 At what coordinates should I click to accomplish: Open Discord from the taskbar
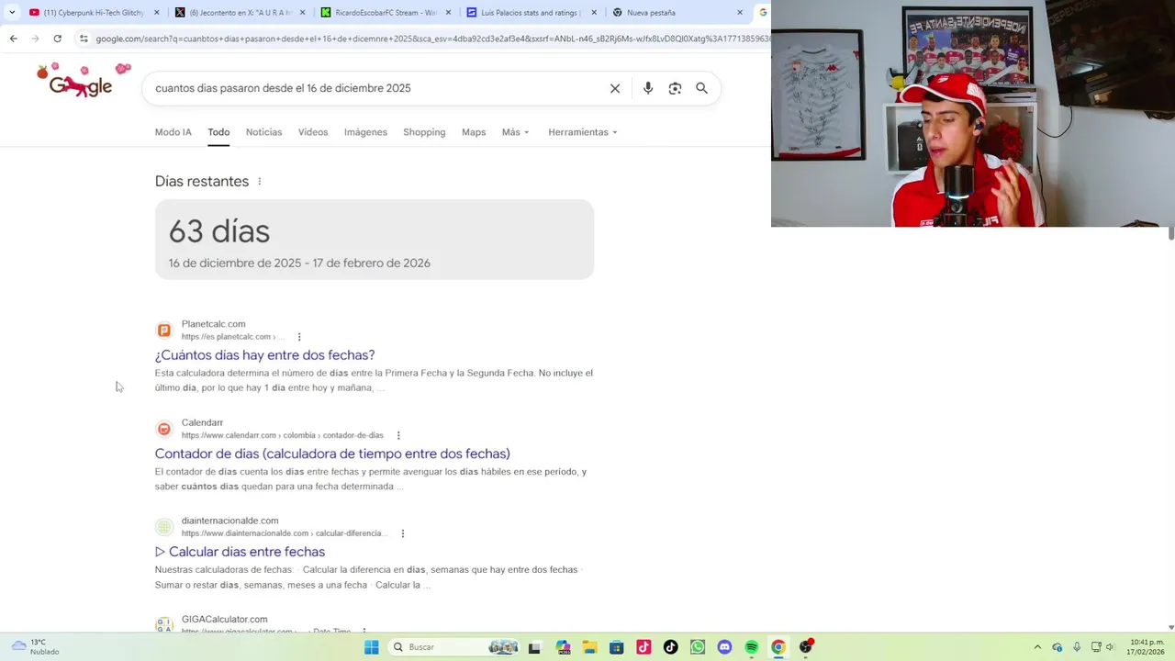724,647
